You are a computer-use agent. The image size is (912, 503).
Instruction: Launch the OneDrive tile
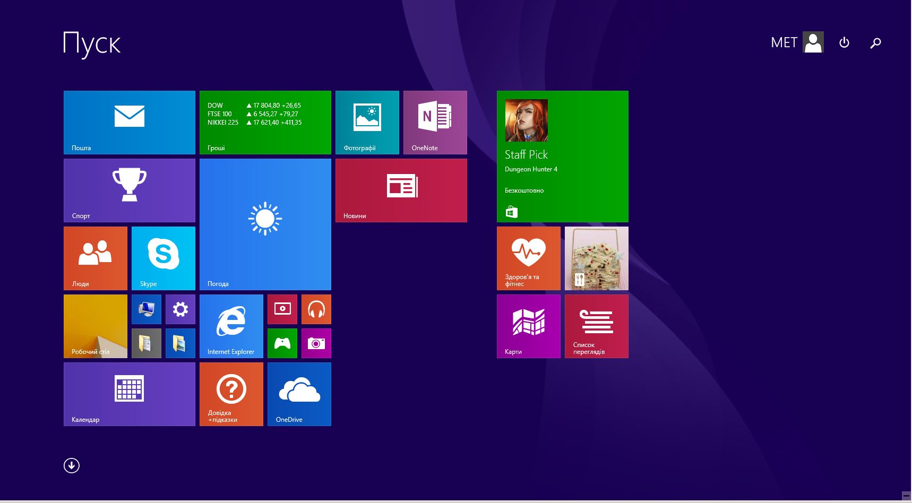click(x=299, y=394)
